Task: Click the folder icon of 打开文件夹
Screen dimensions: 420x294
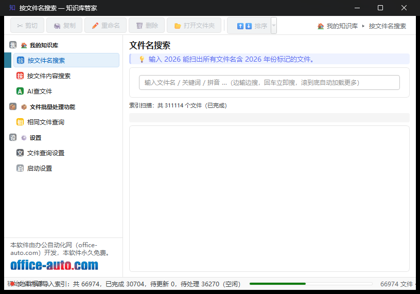Action: (178, 26)
